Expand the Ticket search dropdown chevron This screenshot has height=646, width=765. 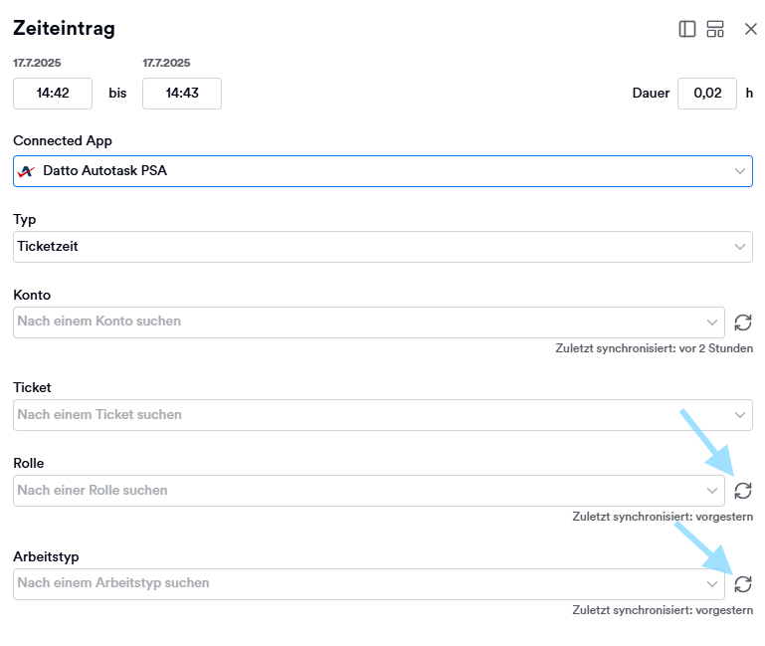coord(740,415)
